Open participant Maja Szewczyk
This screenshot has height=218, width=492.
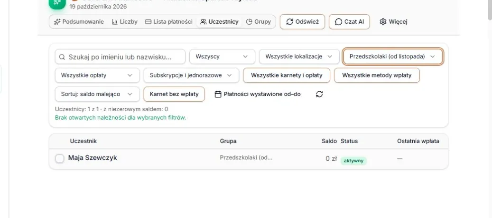click(93, 158)
